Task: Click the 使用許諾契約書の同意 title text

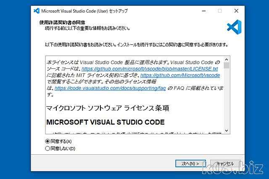Action: [x=62, y=22]
